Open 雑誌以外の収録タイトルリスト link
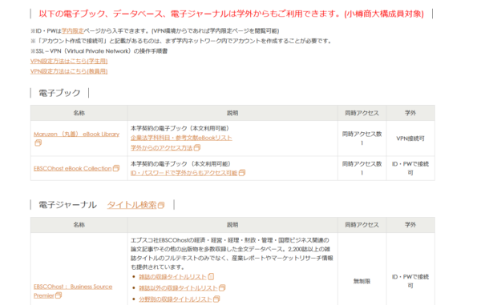Screen dimensions: 481x305 click(x=178, y=288)
